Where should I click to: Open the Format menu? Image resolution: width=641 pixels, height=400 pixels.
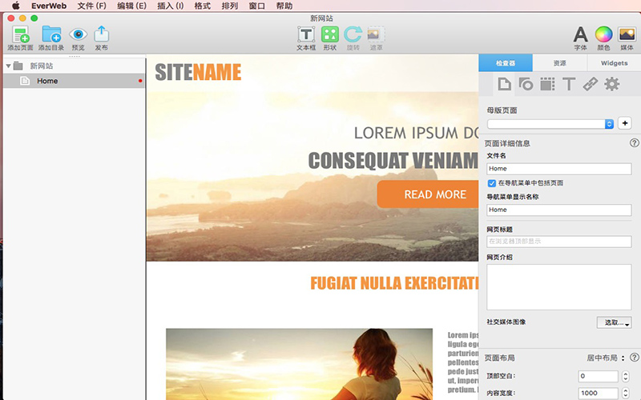pyautogui.click(x=203, y=6)
